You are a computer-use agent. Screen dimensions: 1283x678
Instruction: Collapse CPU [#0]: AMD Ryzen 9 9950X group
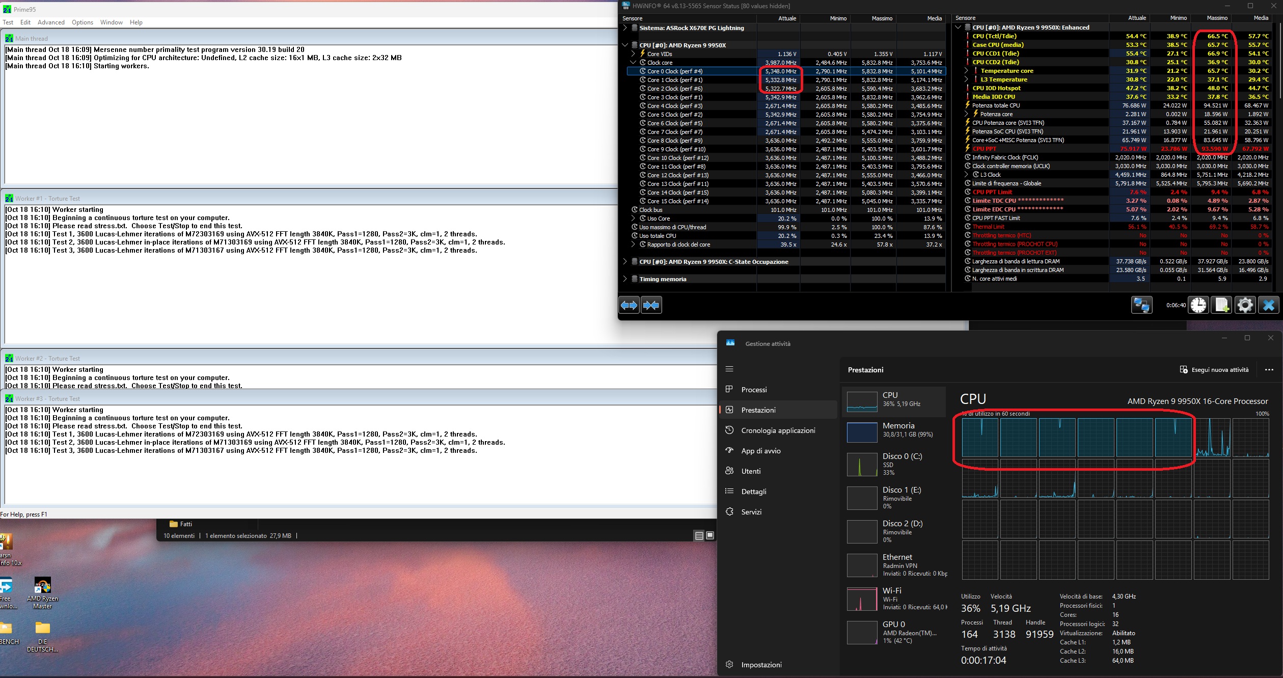click(625, 45)
